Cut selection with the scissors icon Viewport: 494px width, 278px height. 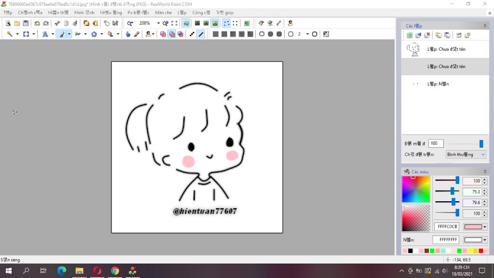57,23
